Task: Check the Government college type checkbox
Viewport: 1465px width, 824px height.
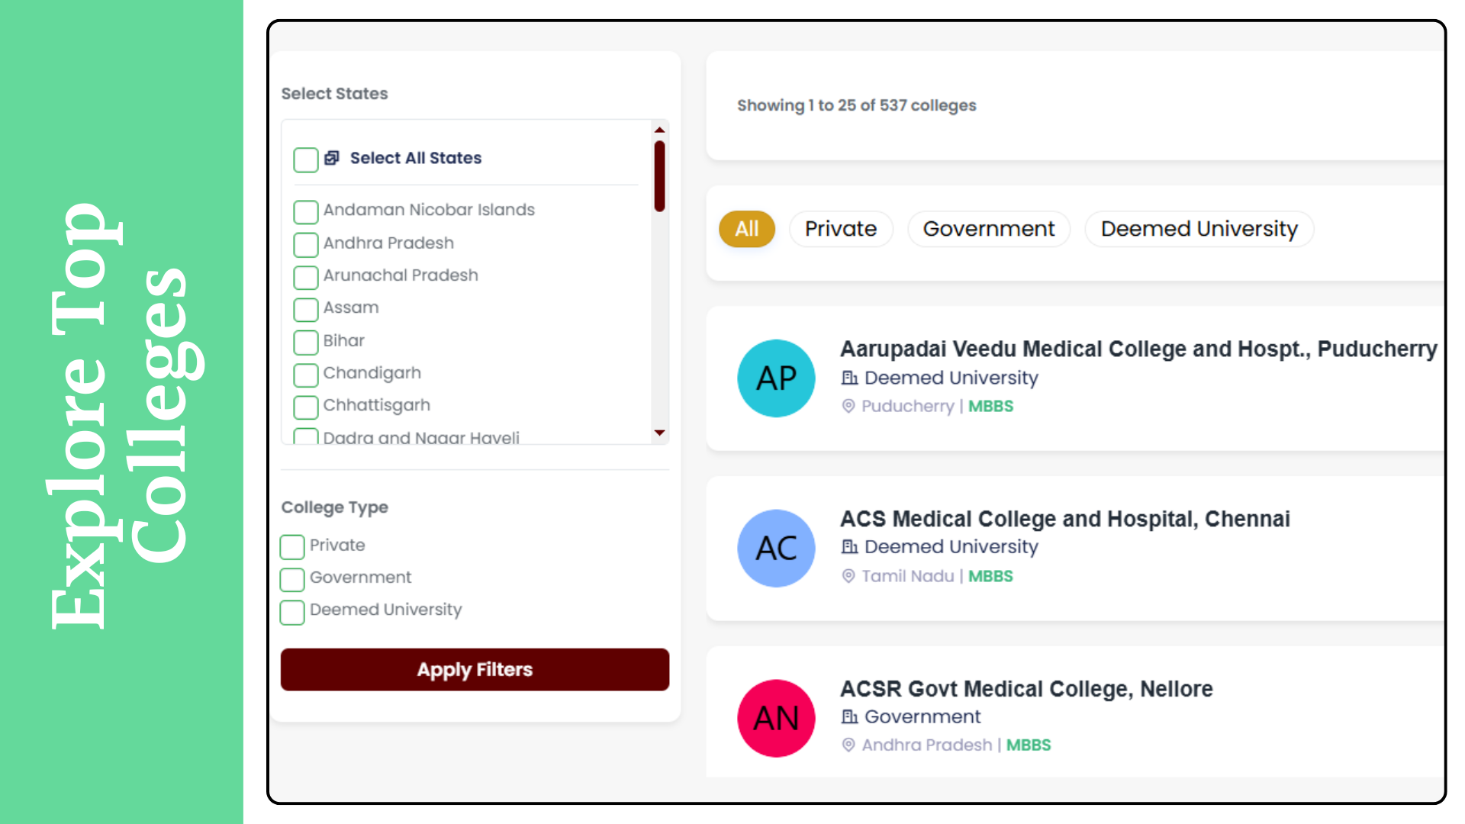Action: pyautogui.click(x=292, y=579)
